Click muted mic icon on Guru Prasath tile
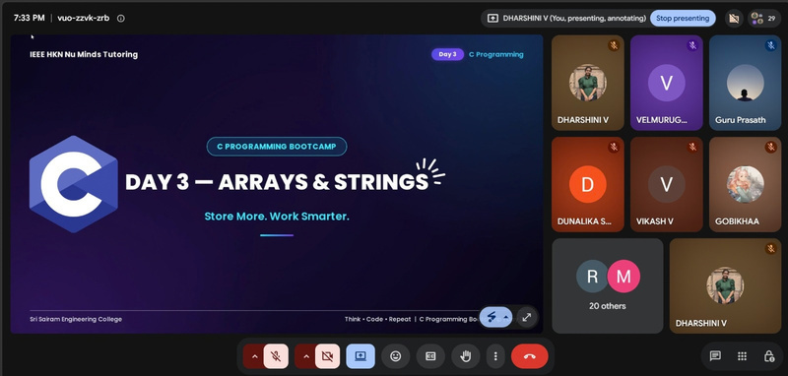The width and height of the screenshot is (788, 376). (771, 45)
